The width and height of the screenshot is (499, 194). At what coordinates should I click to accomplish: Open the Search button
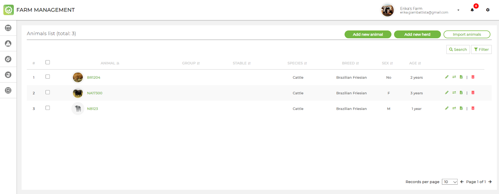point(458,50)
